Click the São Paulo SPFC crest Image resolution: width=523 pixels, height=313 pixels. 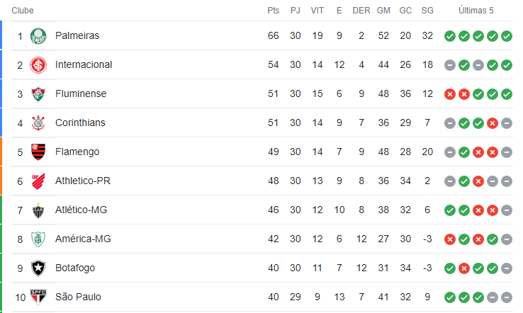coord(38,297)
